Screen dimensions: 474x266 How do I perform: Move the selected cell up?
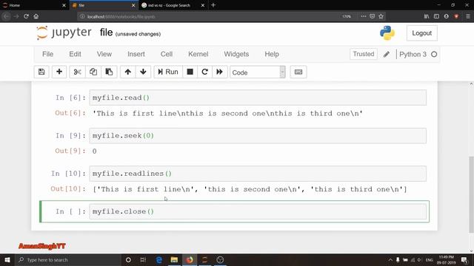tap(128, 72)
